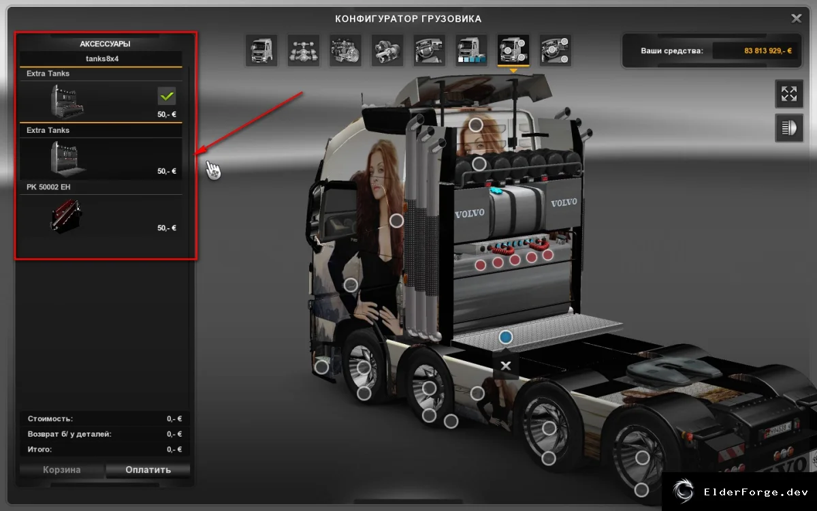The image size is (817, 511).
Task: Open the transmission gearbox tab
Action: click(x=387, y=50)
